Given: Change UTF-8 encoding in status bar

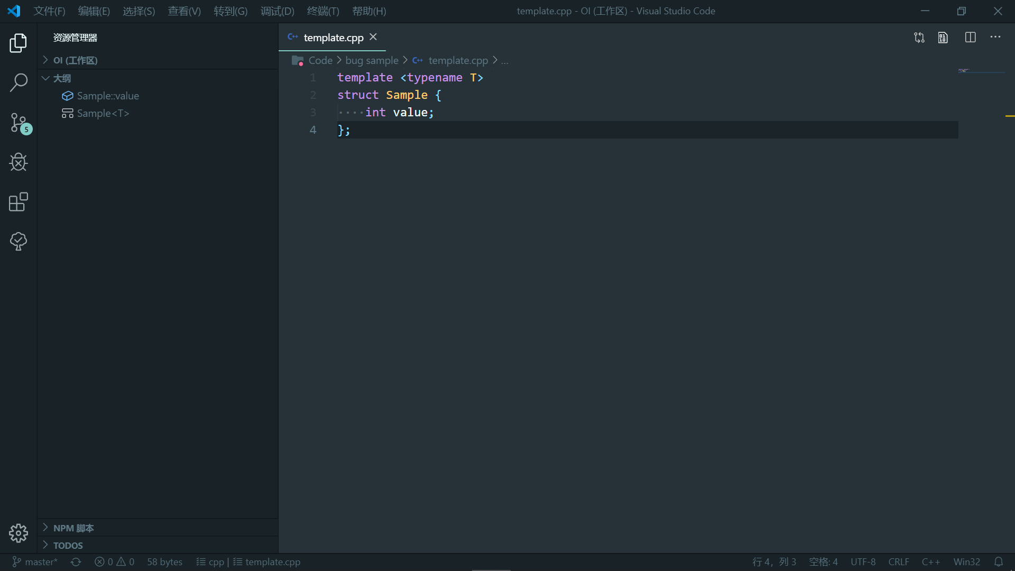Looking at the screenshot, I should click(863, 562).
